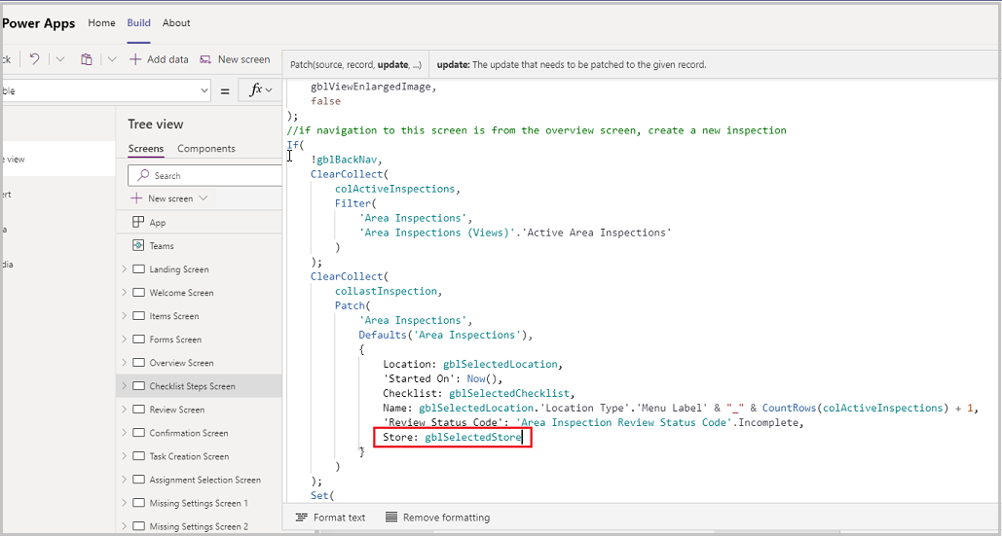
Task: Click the green comment line in formula
Action: [537, 130]
